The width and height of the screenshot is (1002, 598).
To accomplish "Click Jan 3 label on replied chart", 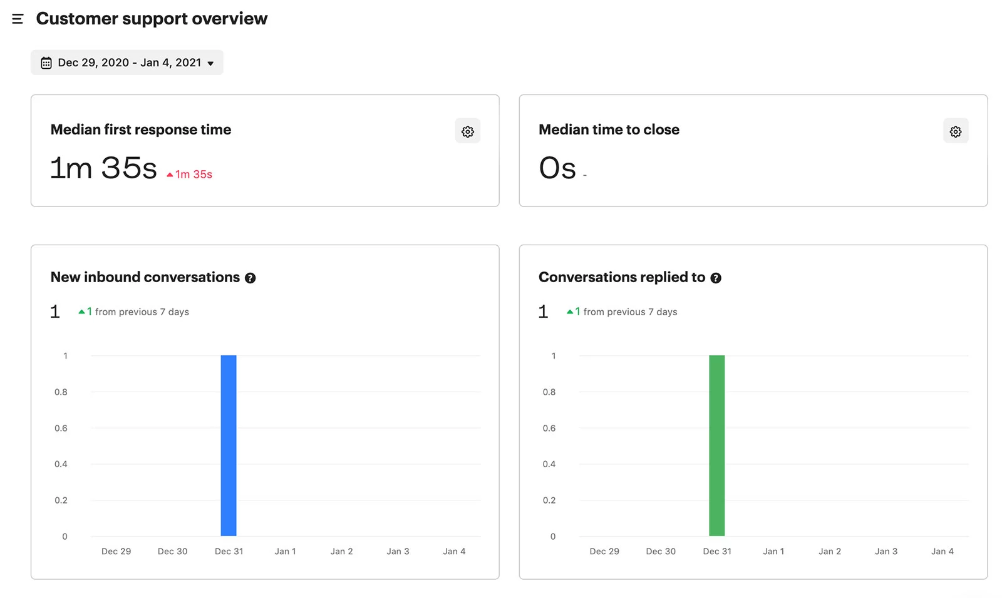I will pos(886,551).
